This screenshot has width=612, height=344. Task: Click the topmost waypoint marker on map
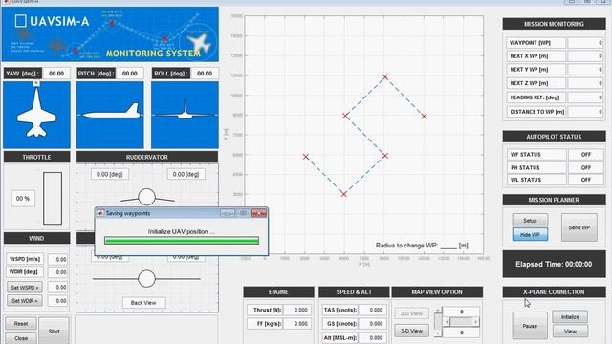coord(385,77)
